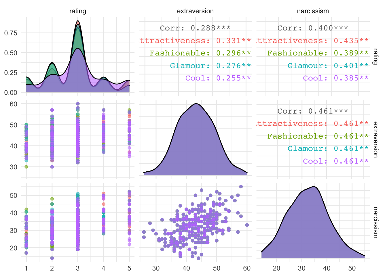The width and height of the screenshot is (387, 276).
Task: Click the 'Corr: 0.461***' text
Action: [313, 111]
